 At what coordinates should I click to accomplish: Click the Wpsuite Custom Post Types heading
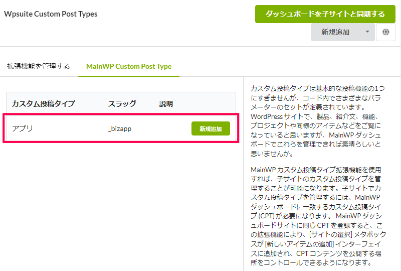pyautogui.click(x=51, y=14)
